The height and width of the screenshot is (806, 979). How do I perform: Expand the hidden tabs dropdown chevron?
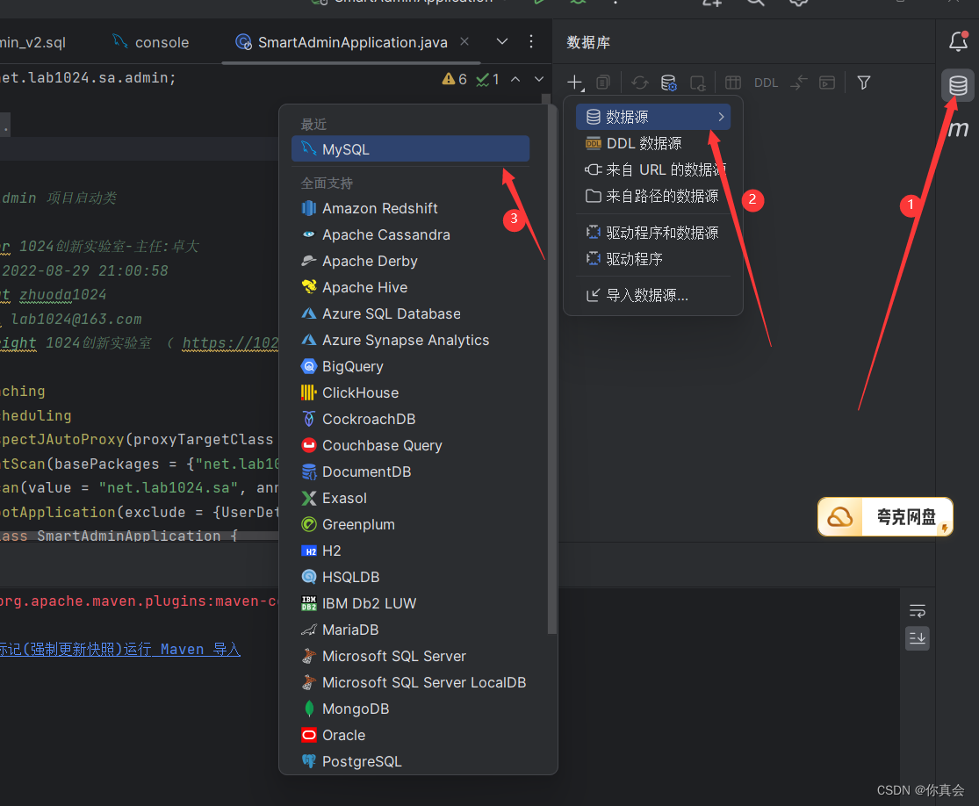502,41
